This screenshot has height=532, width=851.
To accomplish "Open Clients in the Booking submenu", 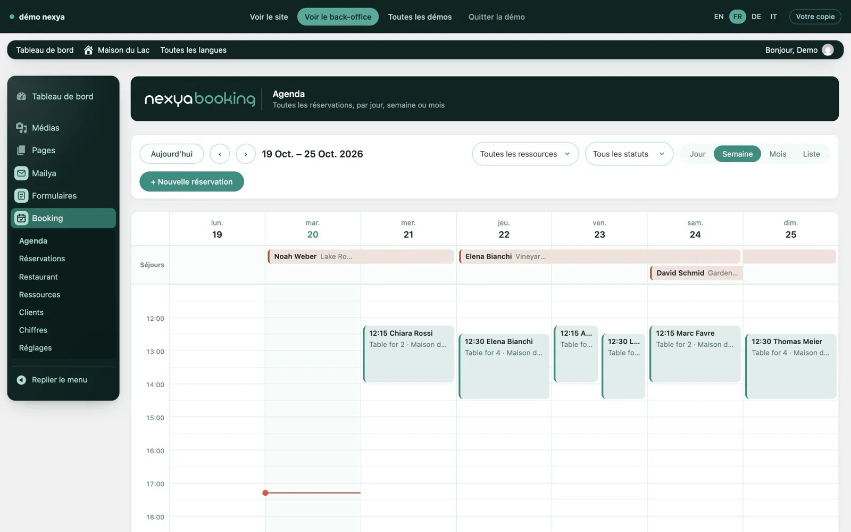I will click(31, 312).
